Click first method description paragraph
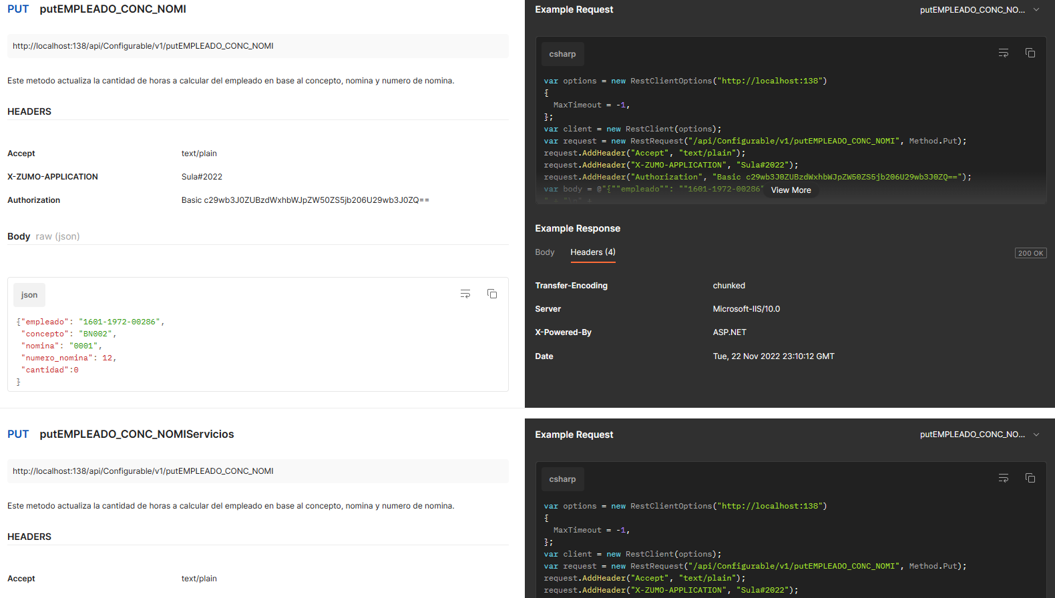The height and width of the screenshot is (598, 1055). [231, 81]
